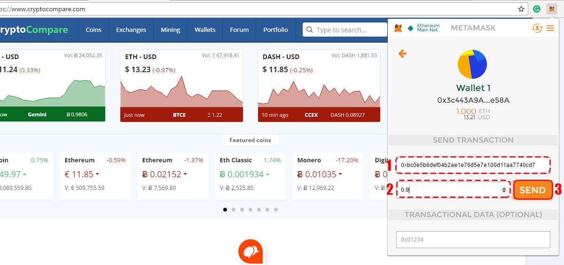Click the orange SEND button

click(x=533, y=190)
